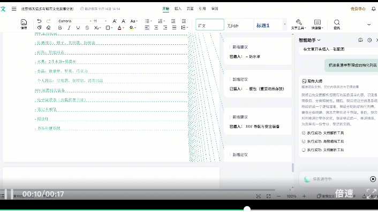Image resolution: width=378 pixels, height=212 pixels.
Task: Start a new assistant conversation icon
Action: [360, 40]
